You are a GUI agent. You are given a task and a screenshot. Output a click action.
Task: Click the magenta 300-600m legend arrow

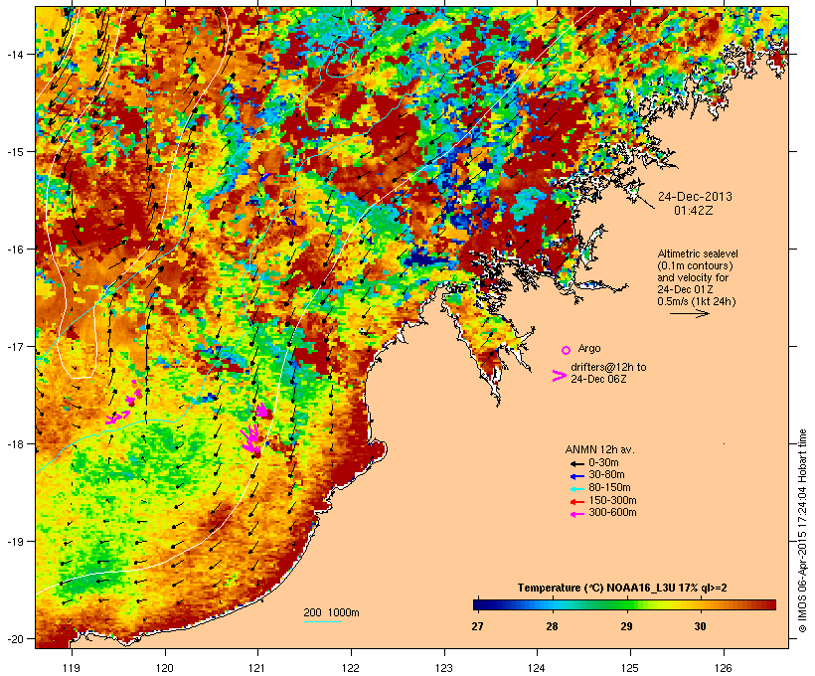pyautogui.click(x=577, y=514)
